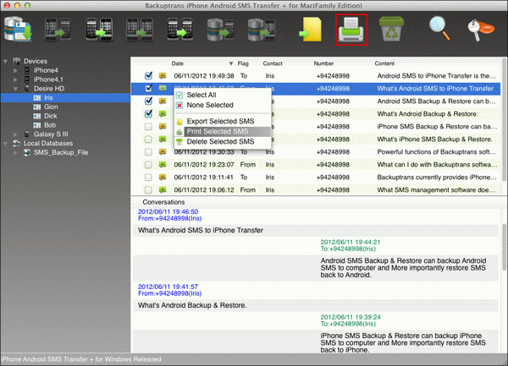Check the 19:30:33 Powerful functions message checkbox
Viewport: 508px width, 366px height.
point(148,152)
